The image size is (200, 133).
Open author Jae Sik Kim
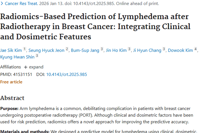tap(11, 50)
